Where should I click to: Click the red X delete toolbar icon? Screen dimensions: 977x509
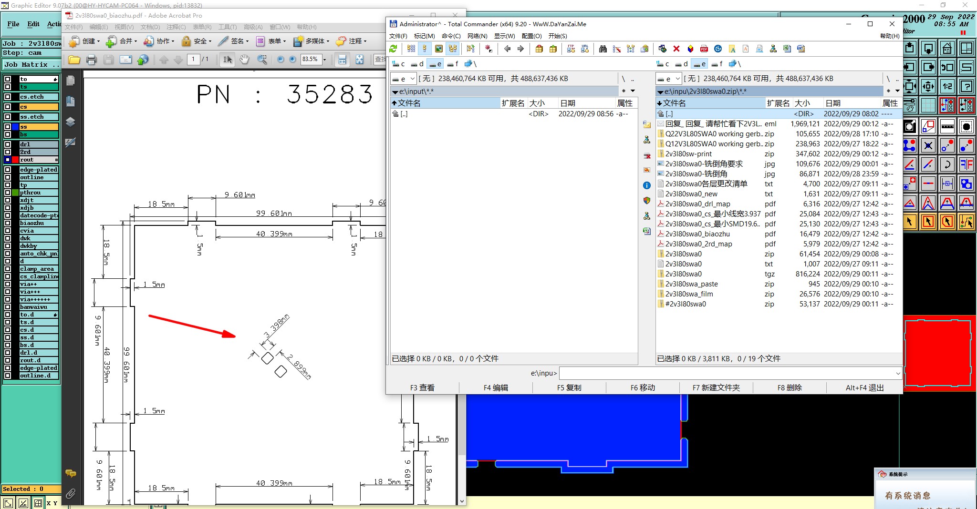pos(676,49)
